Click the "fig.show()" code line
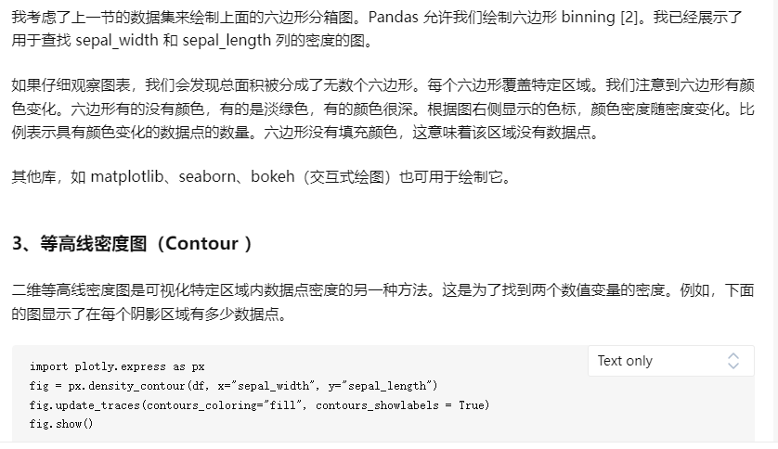 [x=61, y=424]
